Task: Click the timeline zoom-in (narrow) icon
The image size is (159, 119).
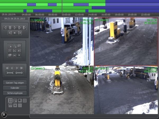Action: click(x=10, y=73)
